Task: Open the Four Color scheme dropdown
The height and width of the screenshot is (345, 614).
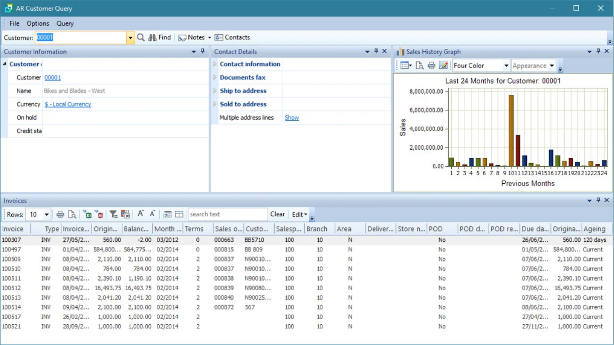Action: [506, 66]
